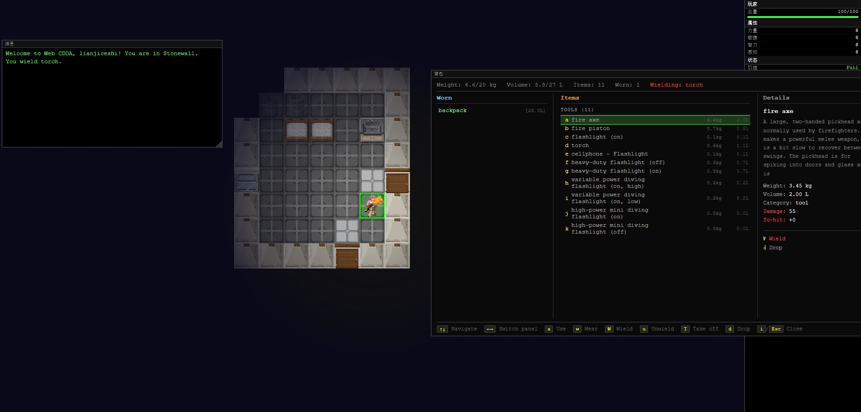The height and width of the screenshot is (412, 861).
Task: Click the 'Volume: 5.9/27 L' readout
Action: [535, 85]
